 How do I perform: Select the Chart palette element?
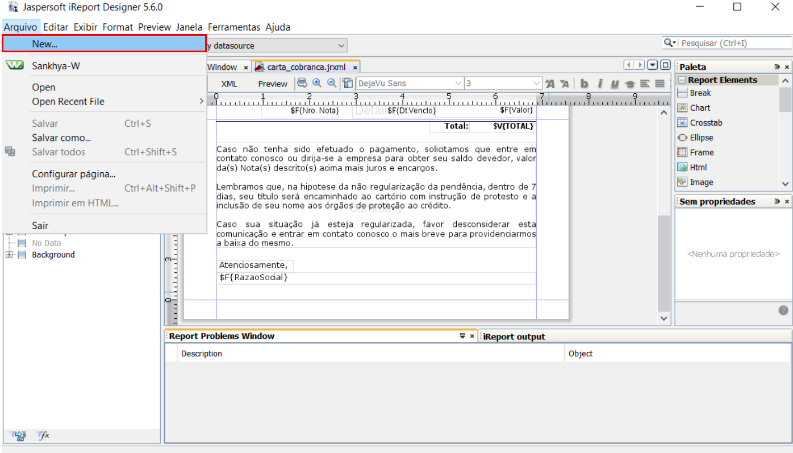[x=700, y=108]
